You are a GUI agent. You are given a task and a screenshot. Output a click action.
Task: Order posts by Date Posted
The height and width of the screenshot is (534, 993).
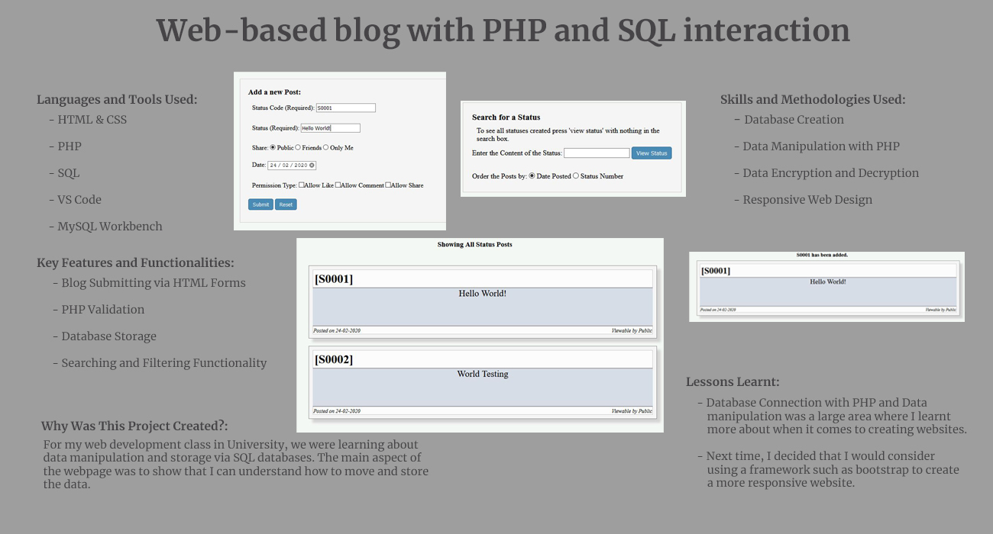pyautogui.click(x=532, y=175)
